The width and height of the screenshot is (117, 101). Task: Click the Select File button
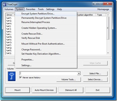click(x=95, y=74)
